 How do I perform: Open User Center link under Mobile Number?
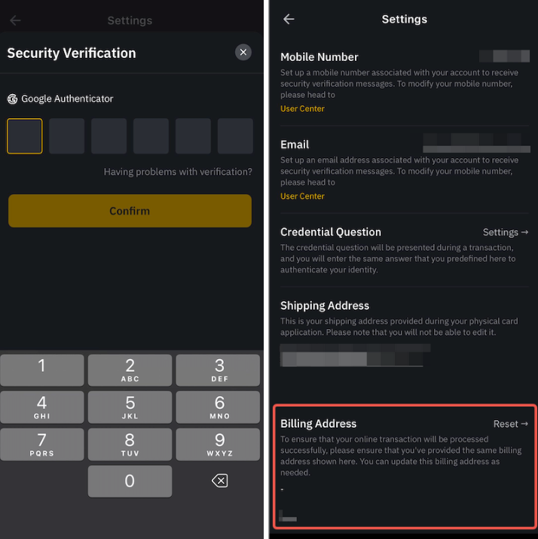point(302,108)
